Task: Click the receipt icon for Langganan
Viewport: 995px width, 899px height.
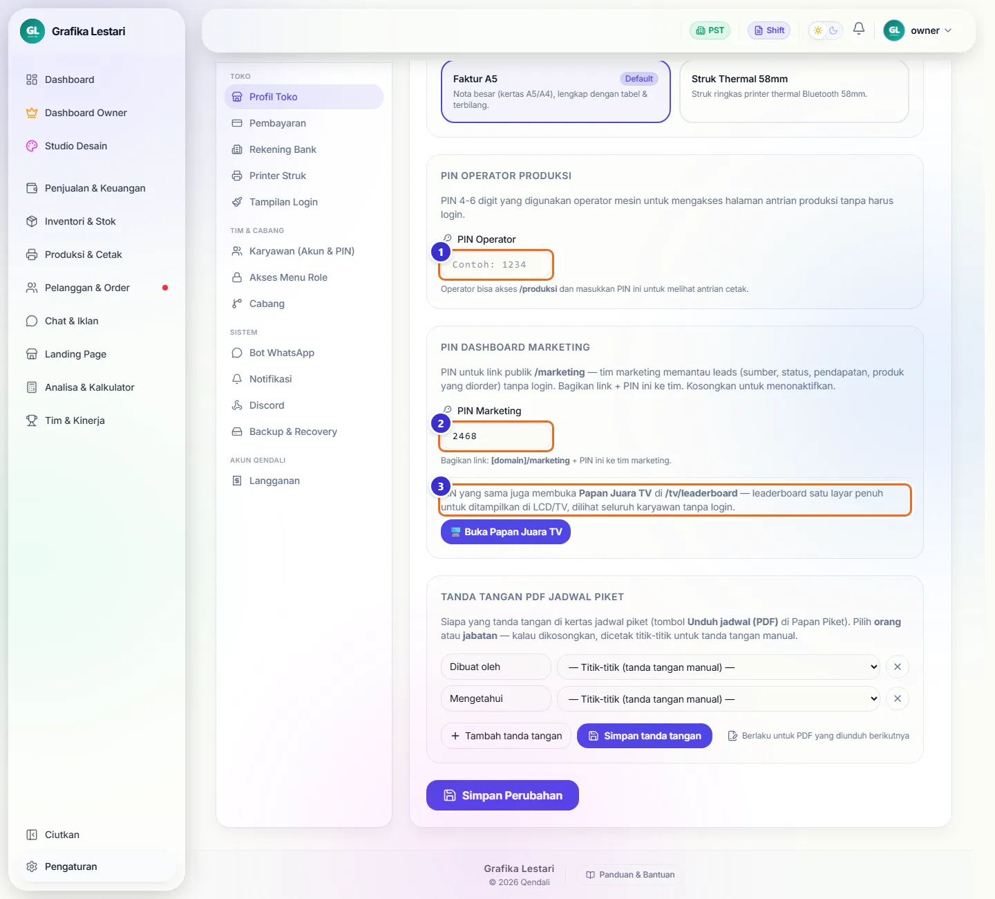Action: tap(237, 481)
